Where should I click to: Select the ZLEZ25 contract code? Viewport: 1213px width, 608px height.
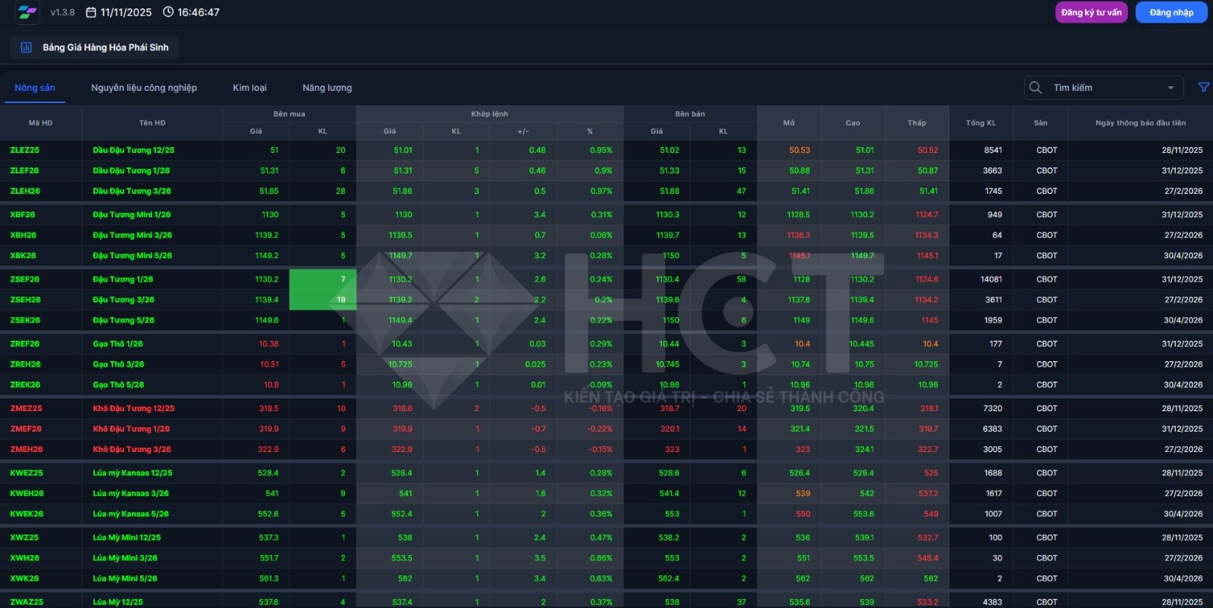tap(25, 151)
